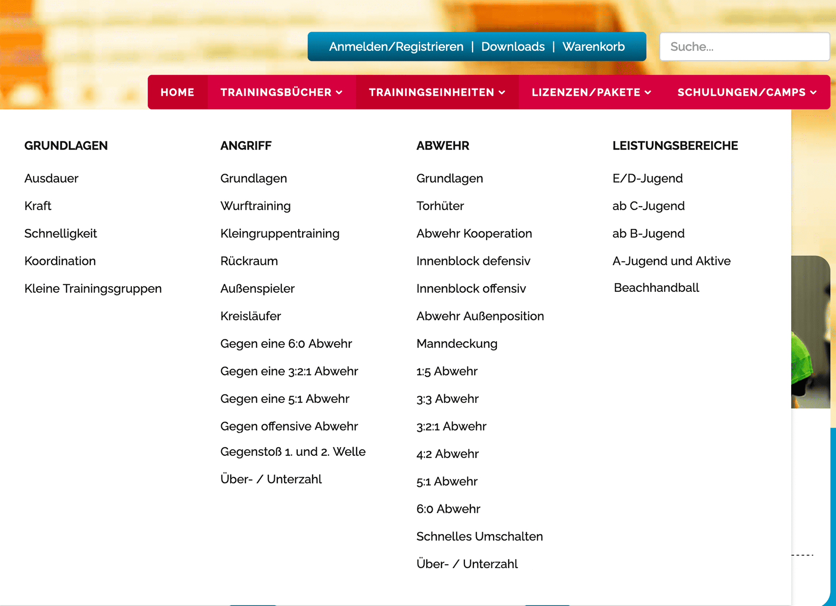Click the Anmelden/Registrieren link
Image resolution: width=836 pixels, height=606 pixels.
click(396, 47)
